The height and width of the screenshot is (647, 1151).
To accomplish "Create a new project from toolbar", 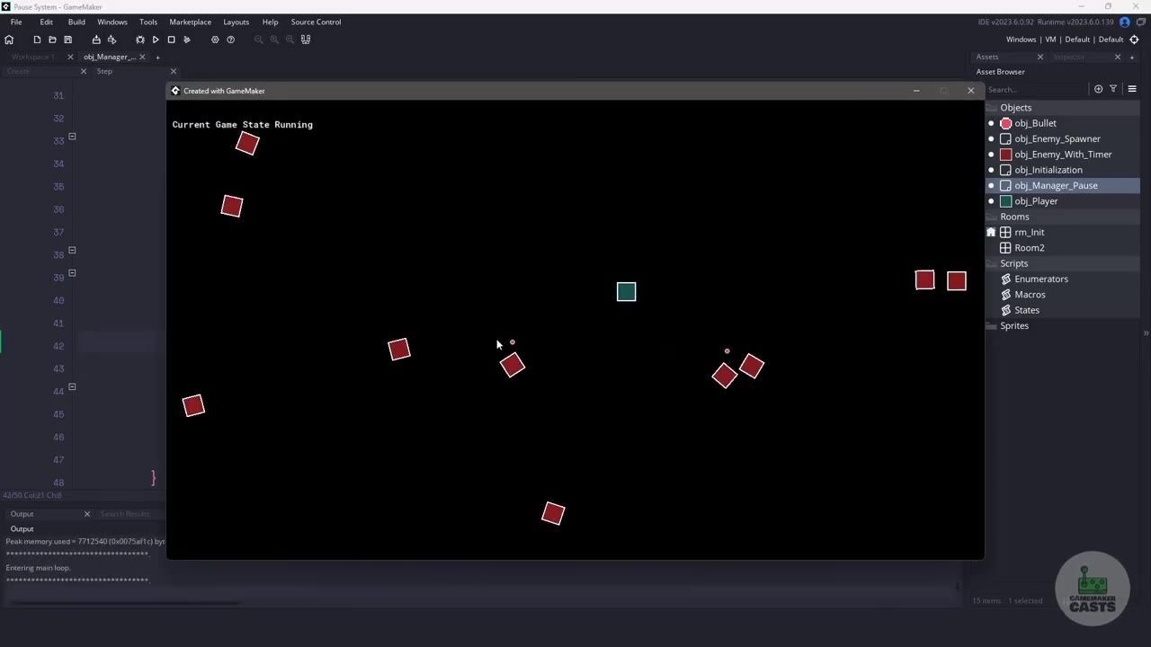I will point(37,40).
